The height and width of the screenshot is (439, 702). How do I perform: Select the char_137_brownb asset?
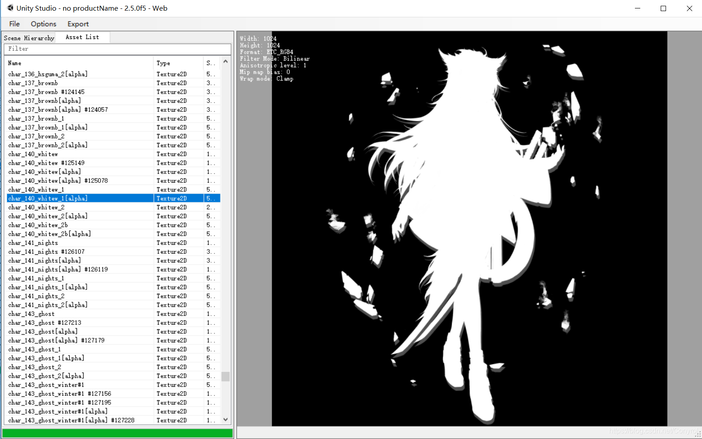tap(113, 83)
